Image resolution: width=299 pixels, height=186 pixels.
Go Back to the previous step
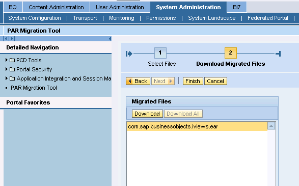click(138, 81)
